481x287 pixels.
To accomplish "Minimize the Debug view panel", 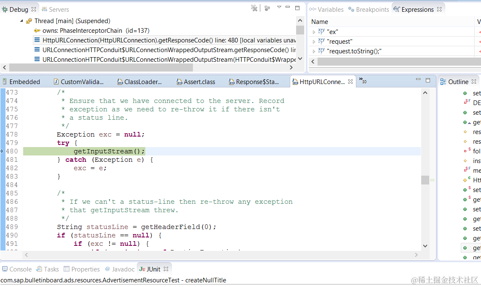I will point(288,7).
